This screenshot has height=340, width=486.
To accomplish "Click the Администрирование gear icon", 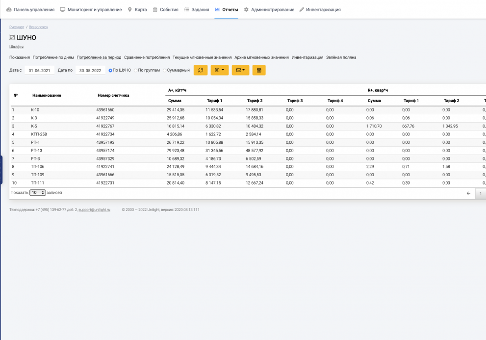I will (x=246, y=10).
